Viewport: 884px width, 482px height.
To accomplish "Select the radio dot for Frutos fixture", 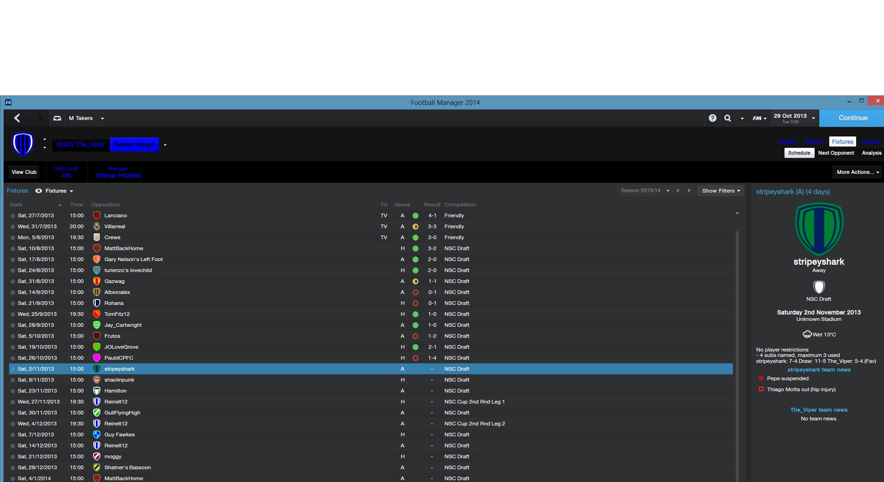I will 13,336.
